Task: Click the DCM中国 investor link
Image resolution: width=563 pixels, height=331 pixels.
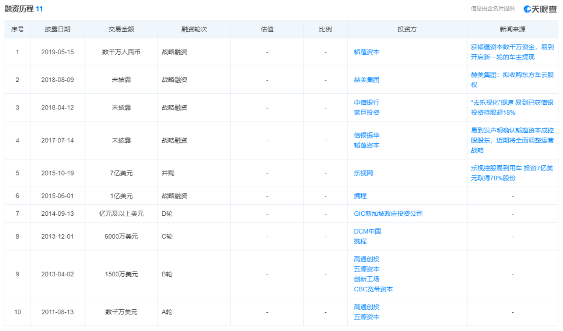Action: [x=368, y=231]
